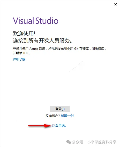Click 登录并使用 at the description start
This screenshot has height=147, width=120.
(x=21, y=49)
